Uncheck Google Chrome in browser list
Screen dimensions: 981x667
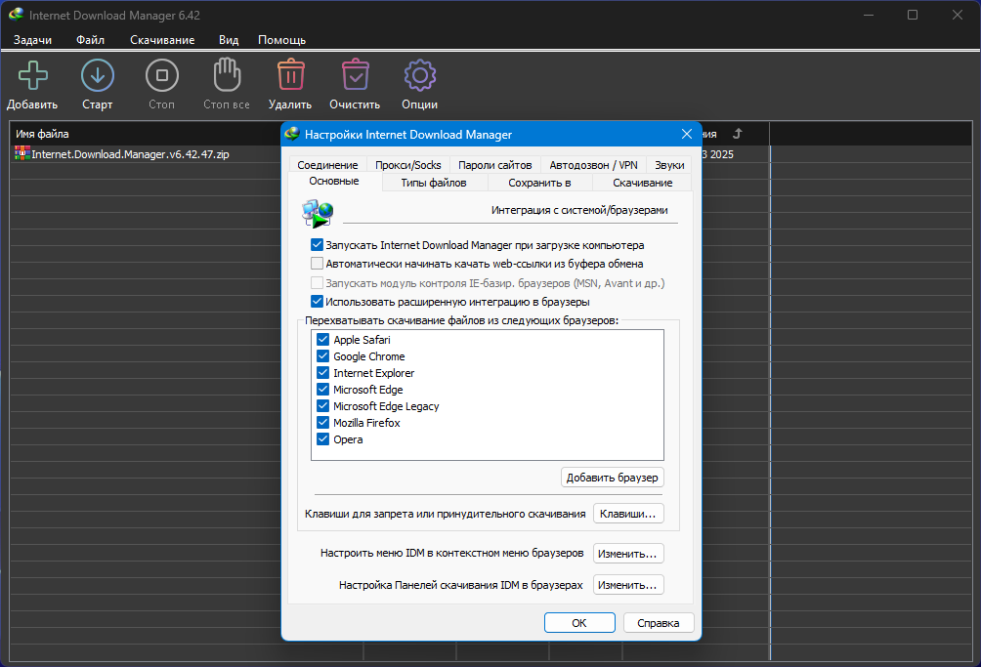point(323,356)
